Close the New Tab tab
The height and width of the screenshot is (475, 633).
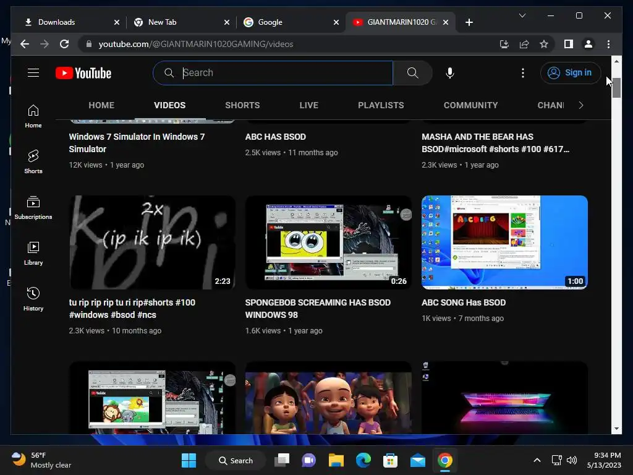click(226, 22)
